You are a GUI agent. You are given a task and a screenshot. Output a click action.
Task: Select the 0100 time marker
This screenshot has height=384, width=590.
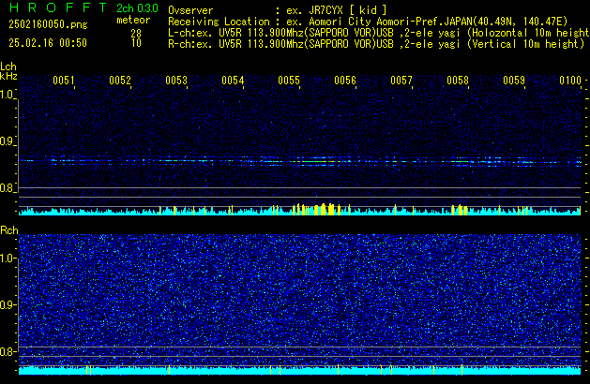tap(570, 81)
